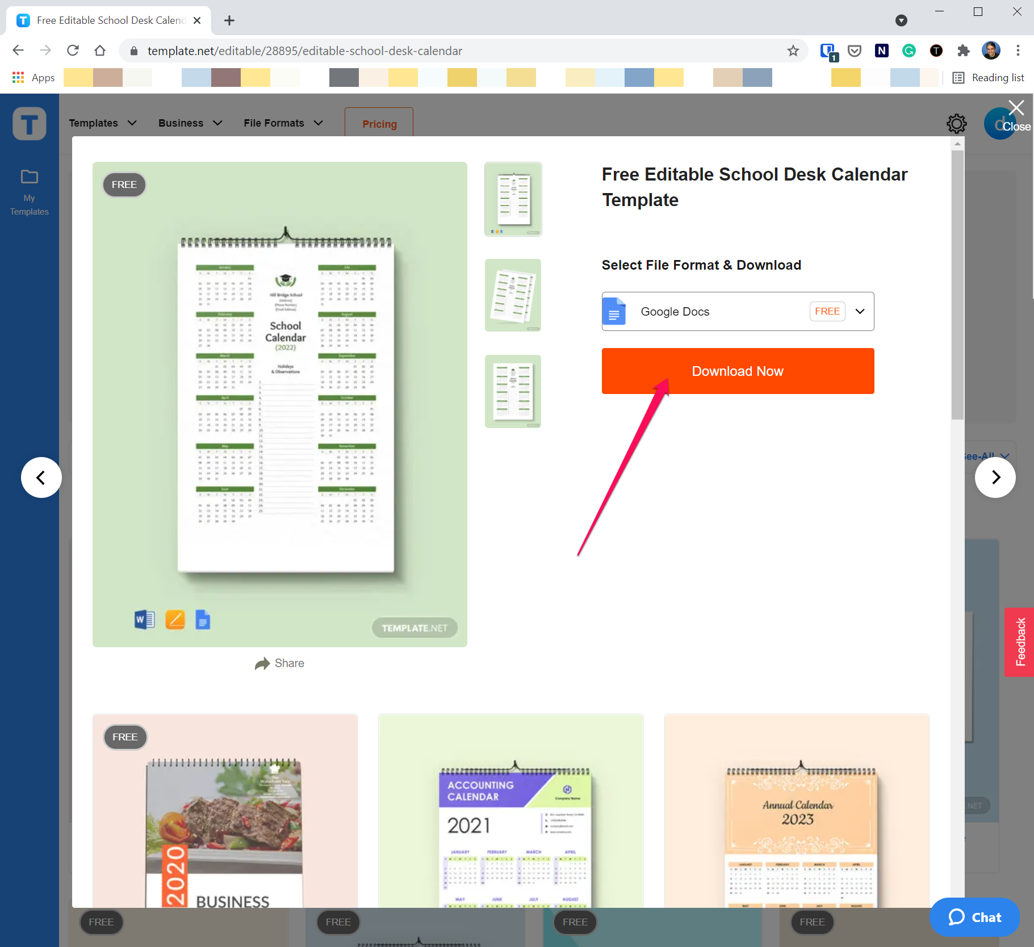This screenshot has width=1034, height=947.
Task: Open the Extensions puzzle menu
Action: click(x=964, y=51)
